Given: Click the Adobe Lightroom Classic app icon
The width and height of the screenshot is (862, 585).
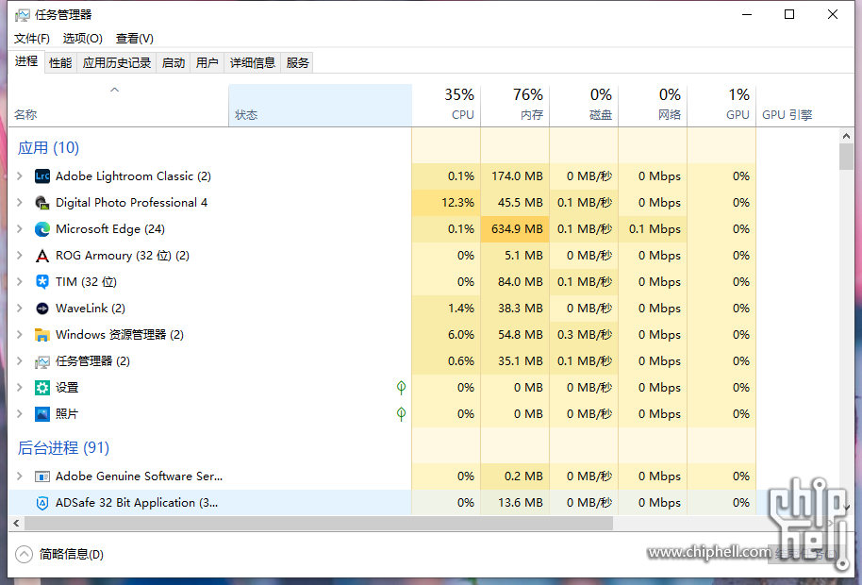Looking at the screenshot, I should (42, 175).
